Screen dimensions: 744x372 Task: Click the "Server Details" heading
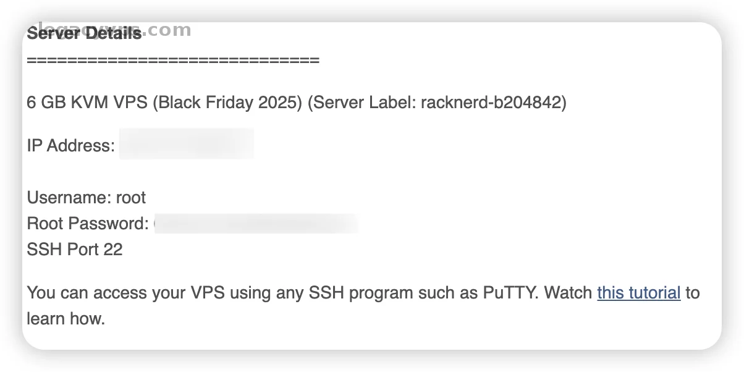pos(84,33)
